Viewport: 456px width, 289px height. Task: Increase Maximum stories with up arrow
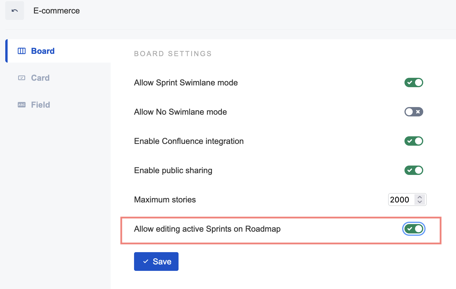(420, 197)
